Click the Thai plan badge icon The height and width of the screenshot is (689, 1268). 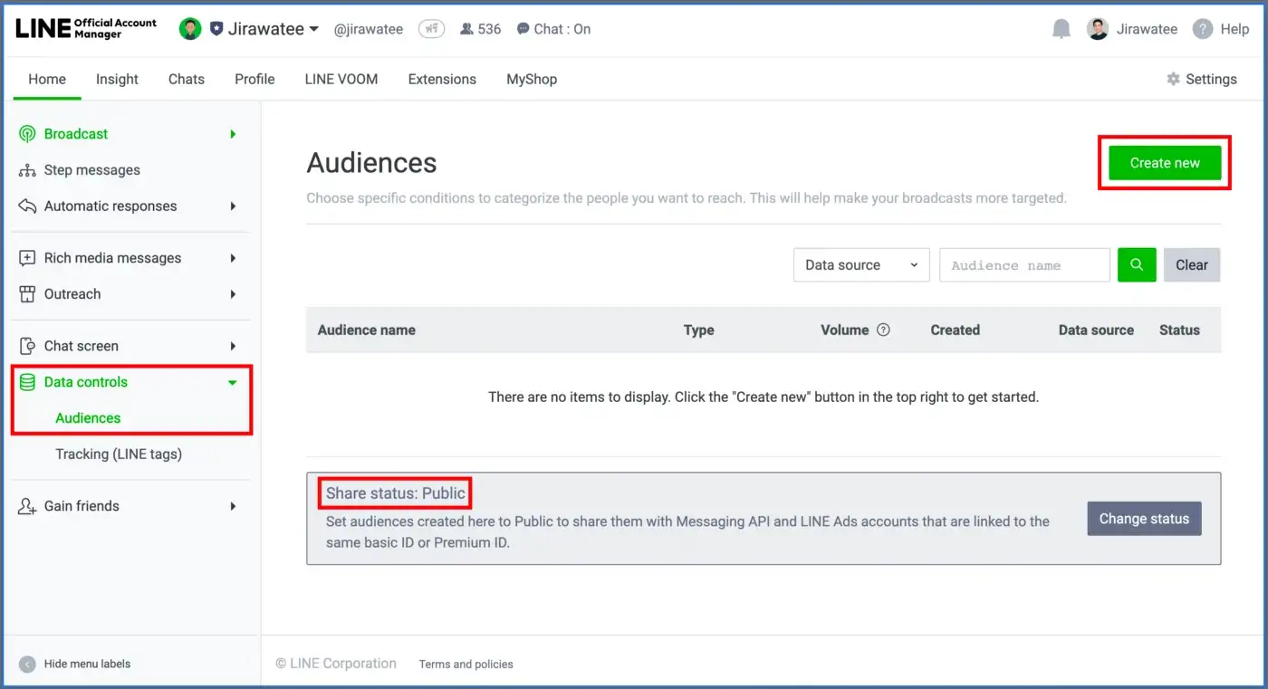tap(431, 29)
